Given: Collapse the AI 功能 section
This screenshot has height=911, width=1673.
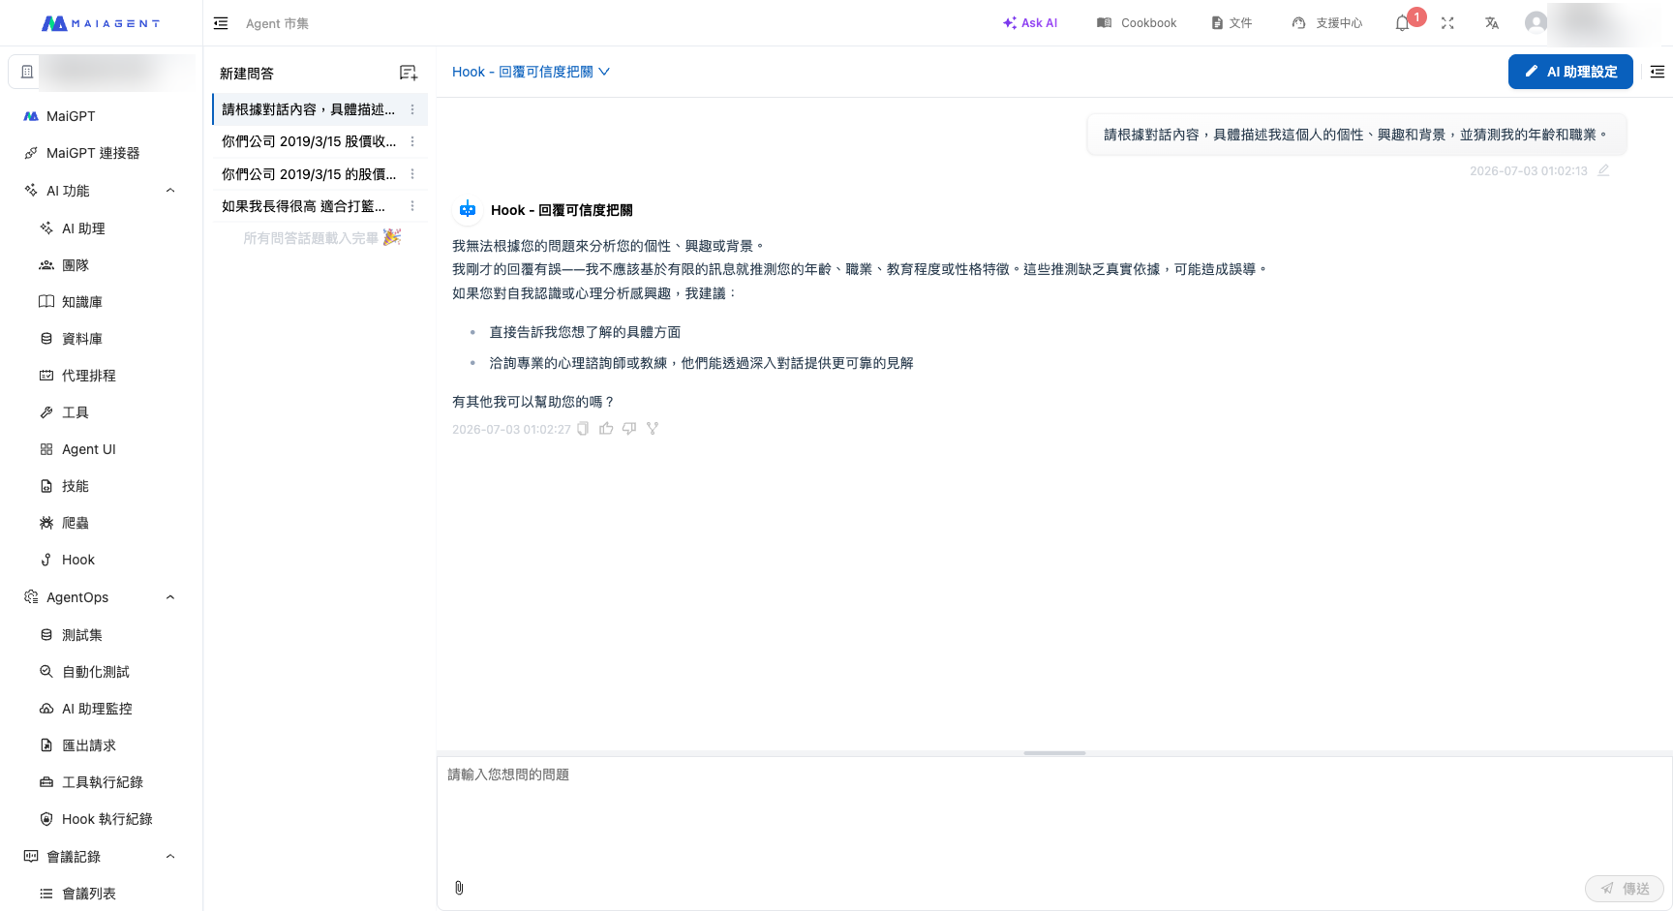Looking at the screenshot, I should point(170,191).
